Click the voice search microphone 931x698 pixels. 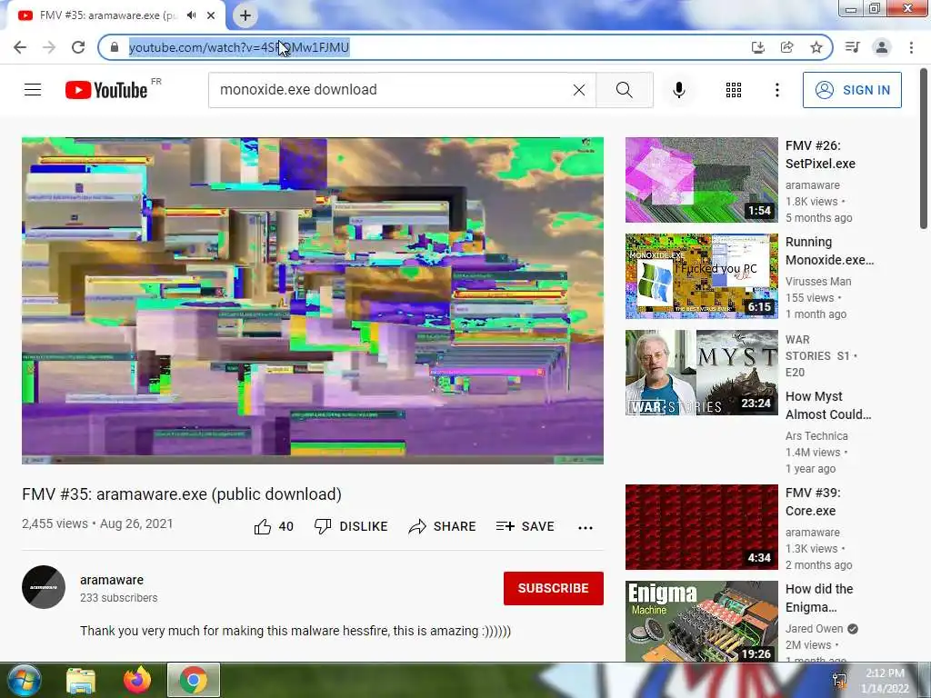tap(678, 90)
